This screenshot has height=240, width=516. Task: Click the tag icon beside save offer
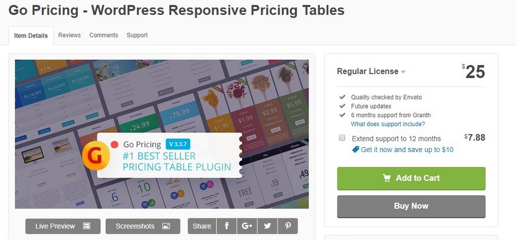[356, 150]
